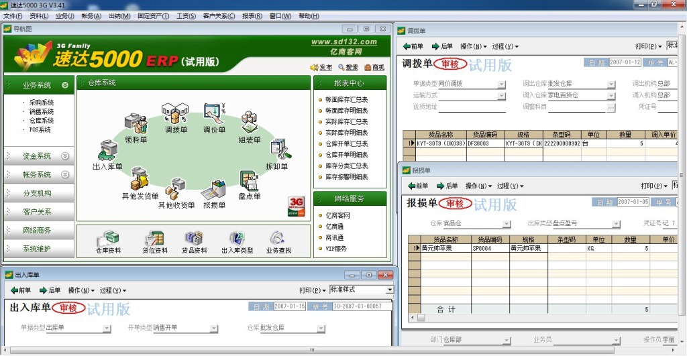Image resolution: width=687 pixels, height=356 pixels.
Task: Open 库存报警明细表 report
Action: [x=347, y=177]
